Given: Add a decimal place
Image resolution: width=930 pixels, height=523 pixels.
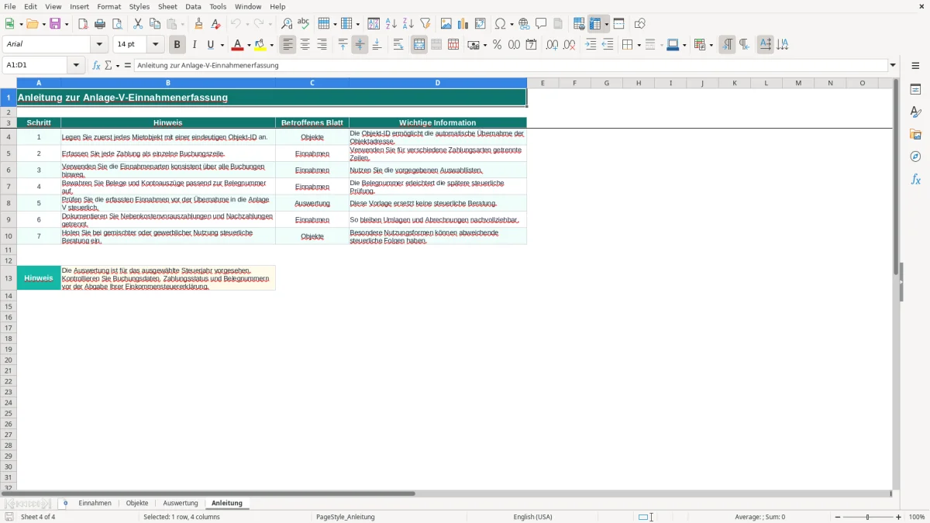Looking at the screenshot, I should click(x=552, y=45).
